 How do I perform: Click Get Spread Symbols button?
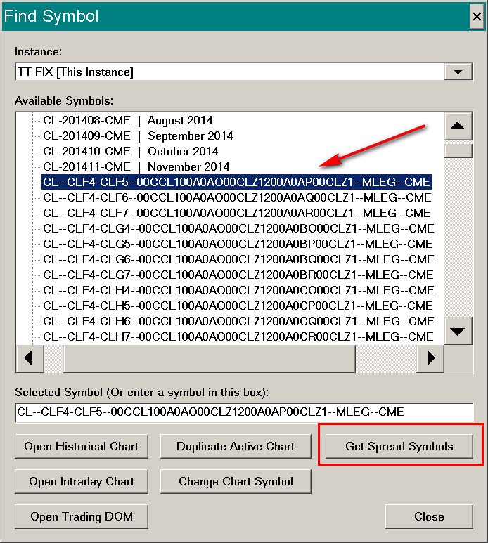[x=399, y=446]
